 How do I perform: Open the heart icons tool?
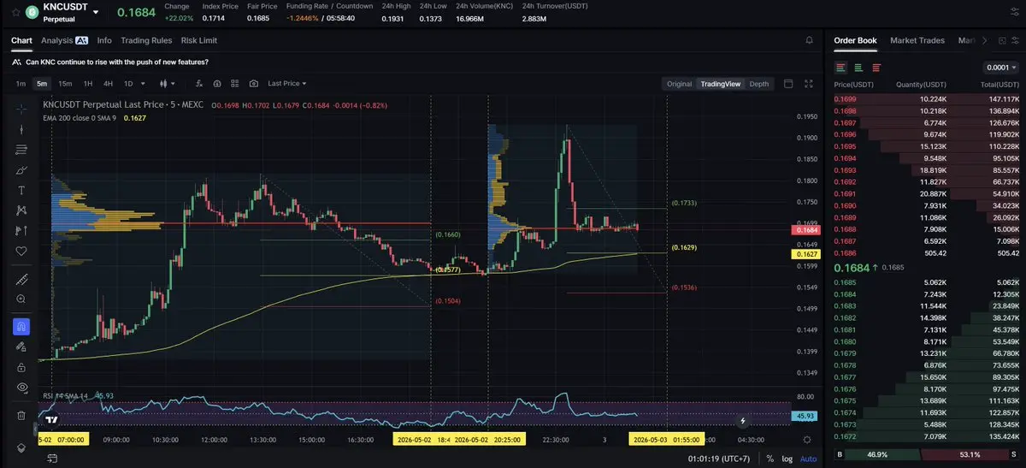point(21,252)
